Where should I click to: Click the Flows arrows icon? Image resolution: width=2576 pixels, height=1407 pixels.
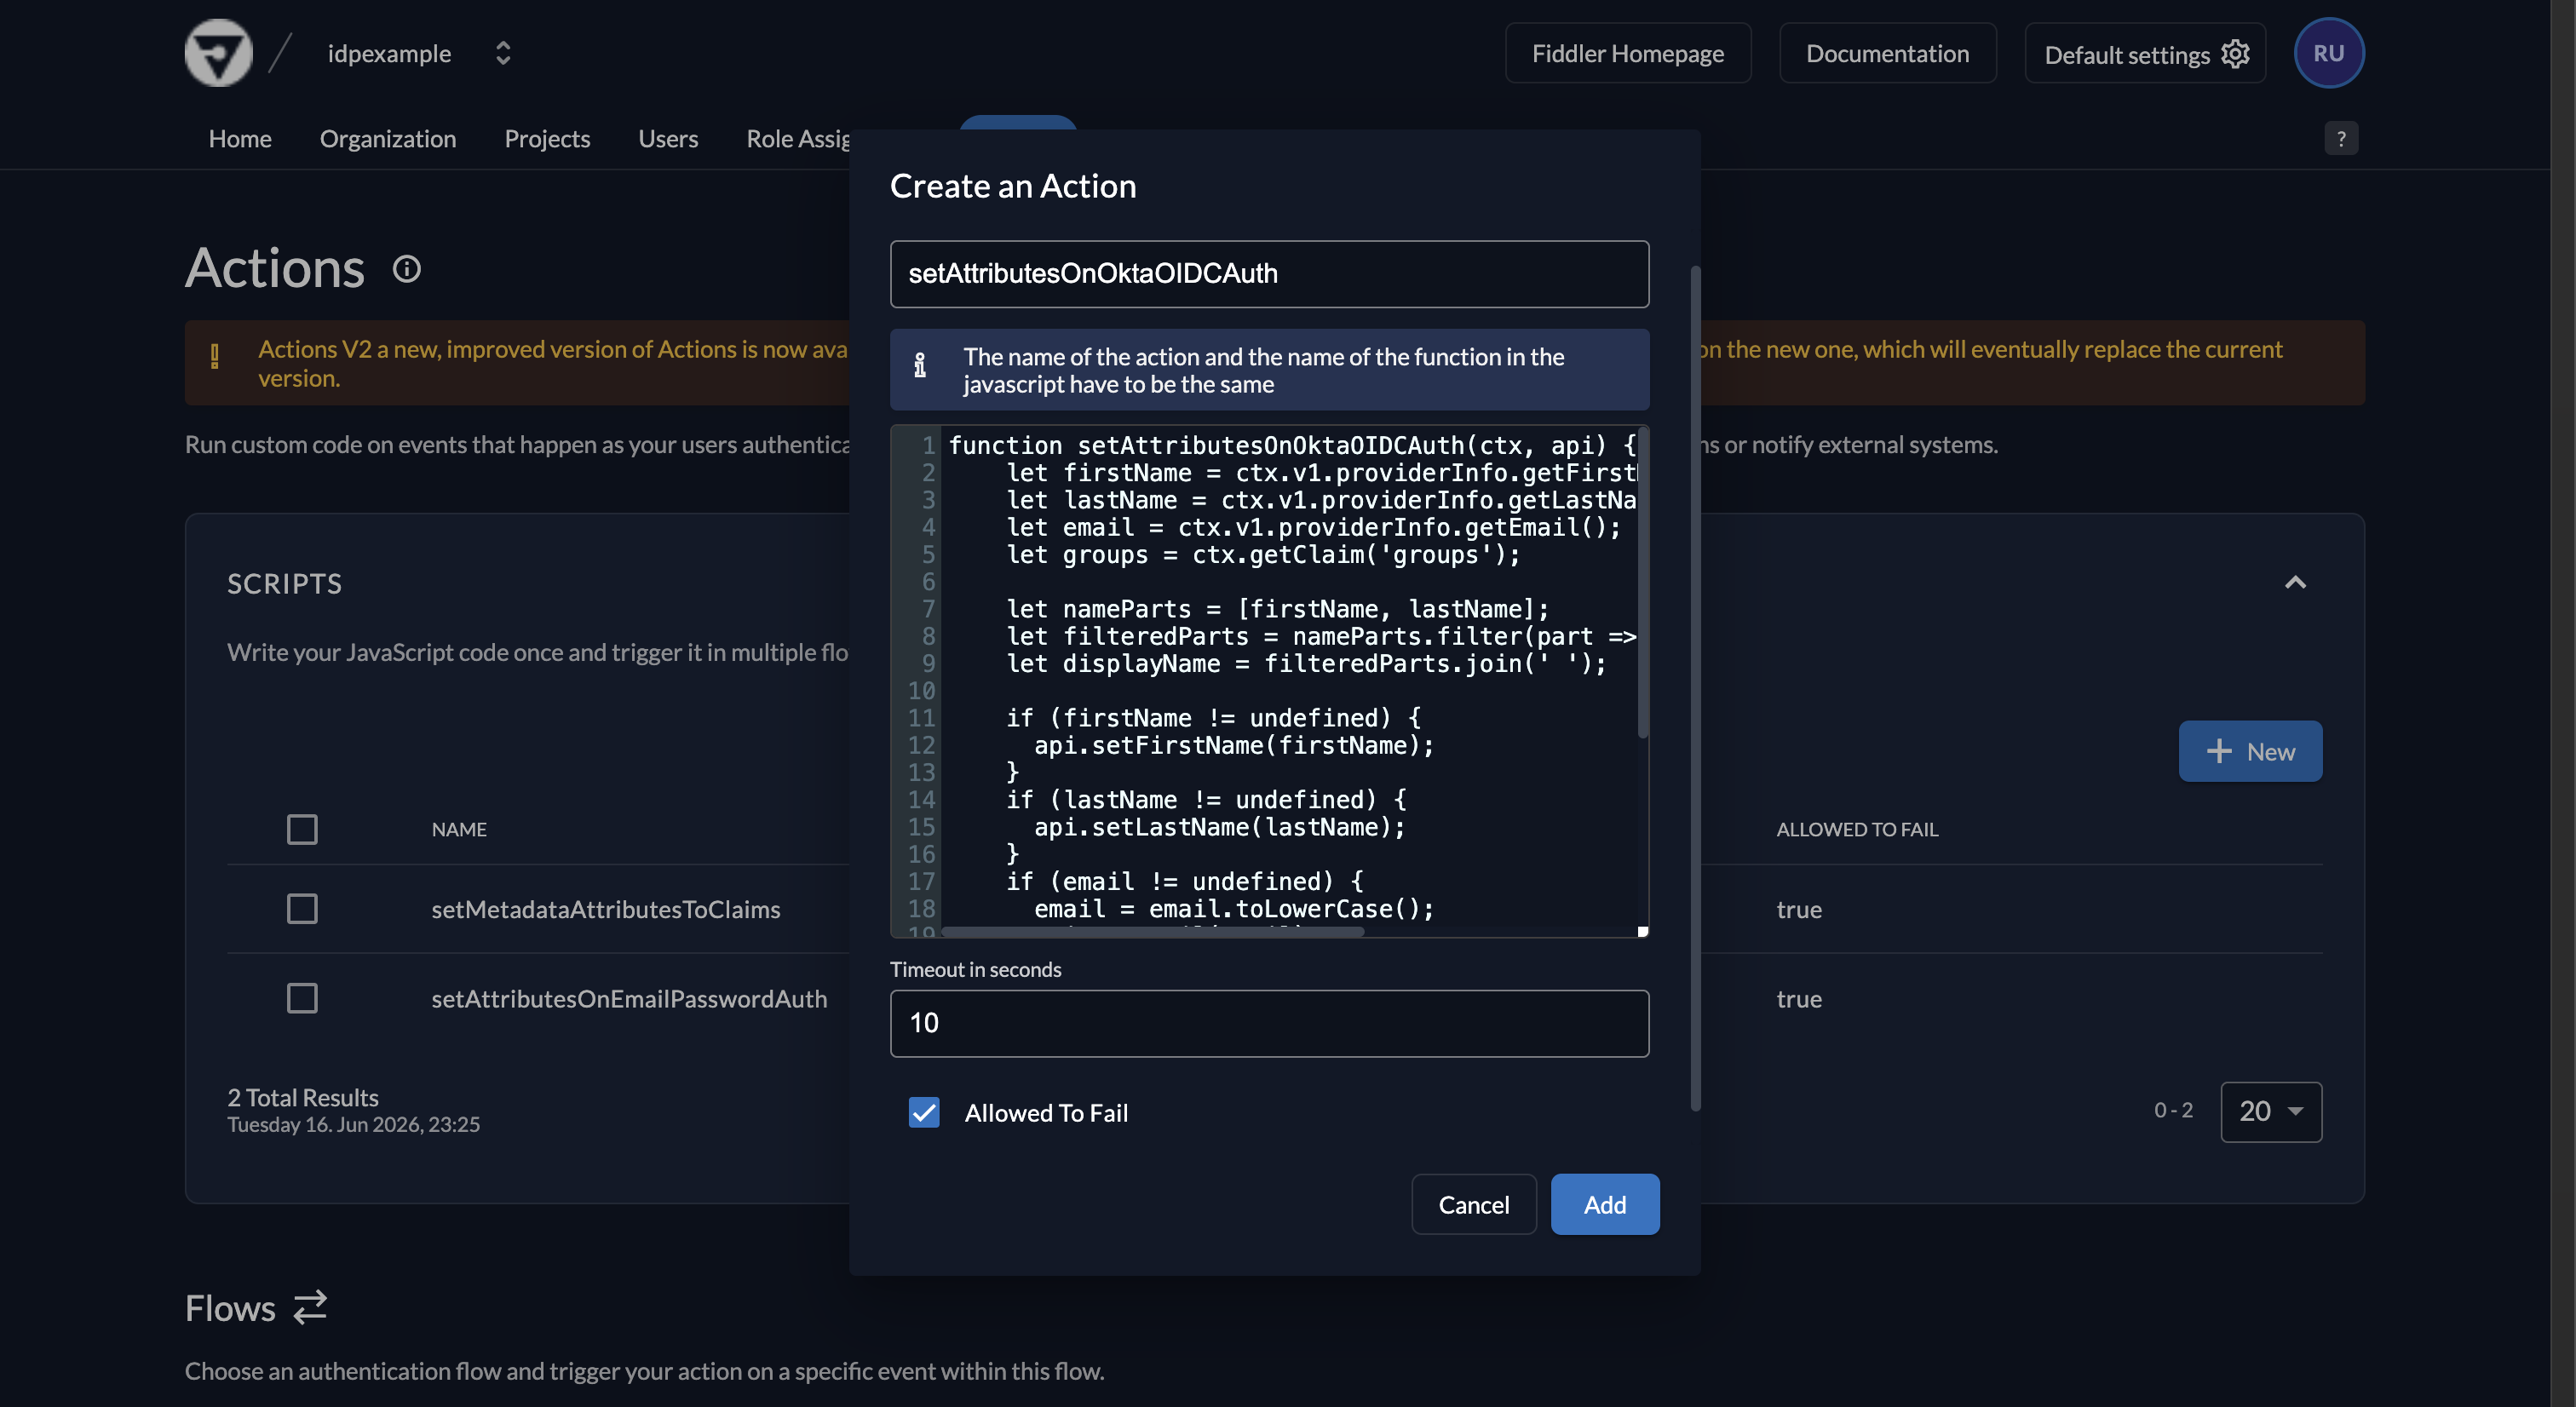tap(310, 1307)
